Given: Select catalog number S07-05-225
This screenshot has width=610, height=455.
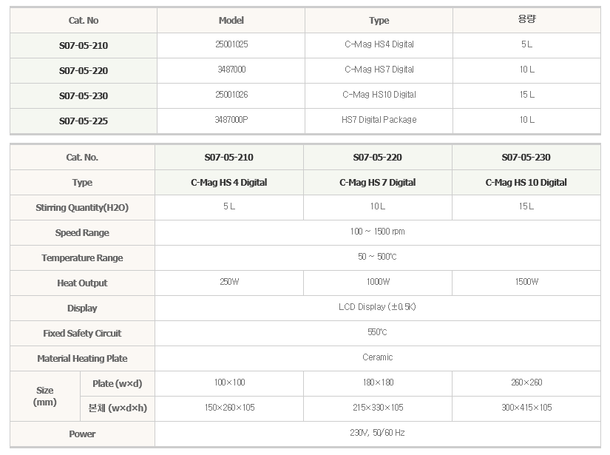Looking at the screenshot, I should click(83, 121).
